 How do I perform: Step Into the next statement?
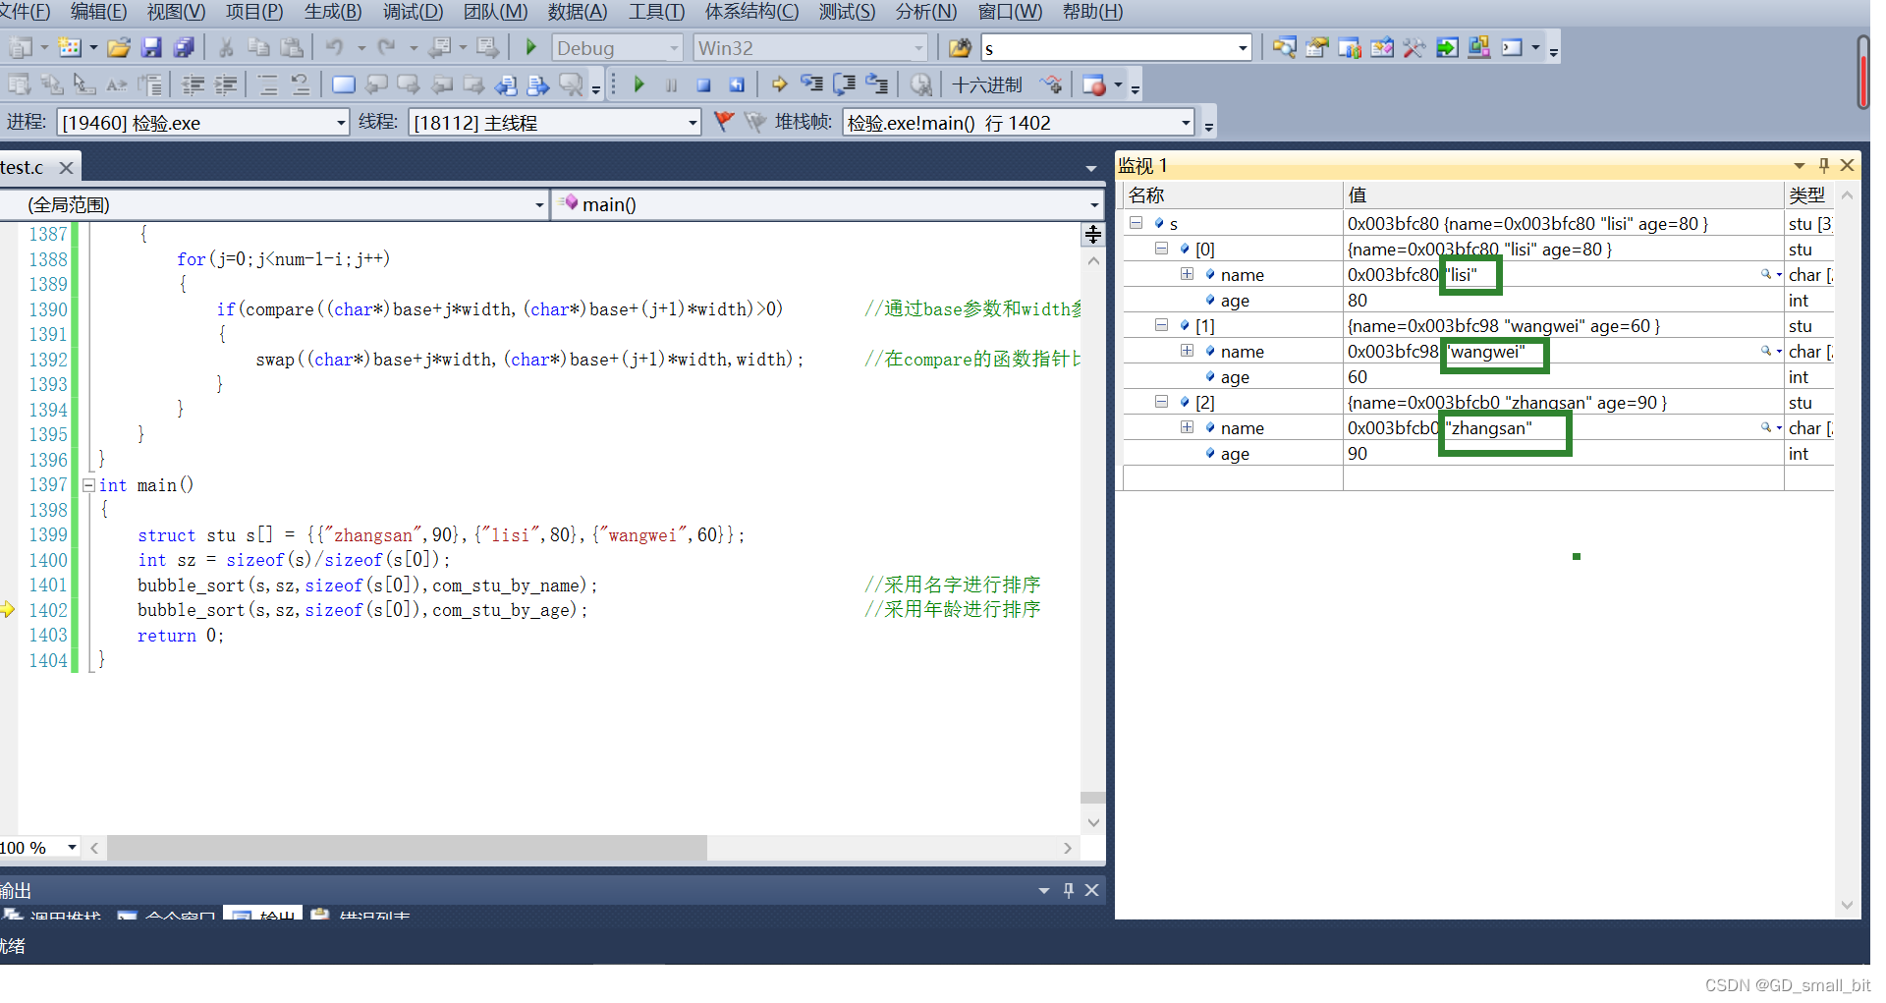811,84
